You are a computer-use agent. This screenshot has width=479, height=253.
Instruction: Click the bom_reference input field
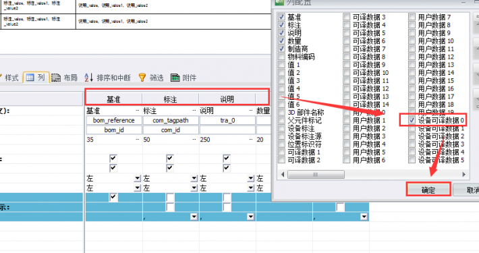point(114,120)
